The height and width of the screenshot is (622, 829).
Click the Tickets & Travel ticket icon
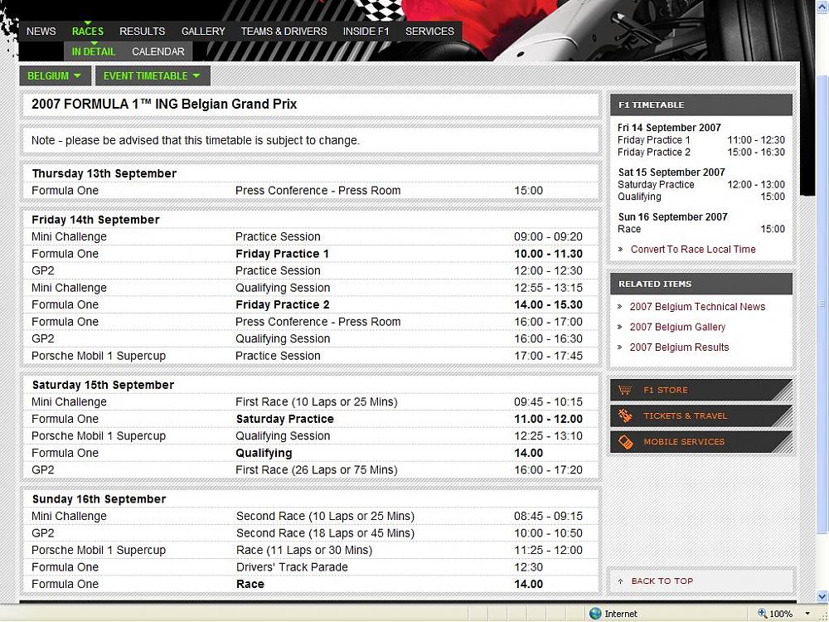625,415
